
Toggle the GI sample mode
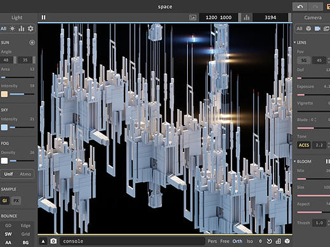click(x=4, y=201)
